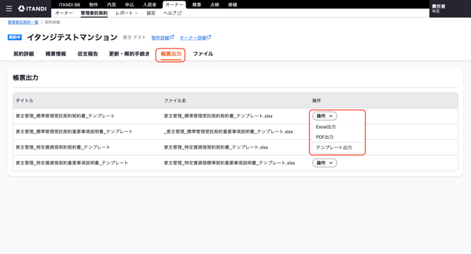Select the highlighted オーナー top tab

(174, 5)
